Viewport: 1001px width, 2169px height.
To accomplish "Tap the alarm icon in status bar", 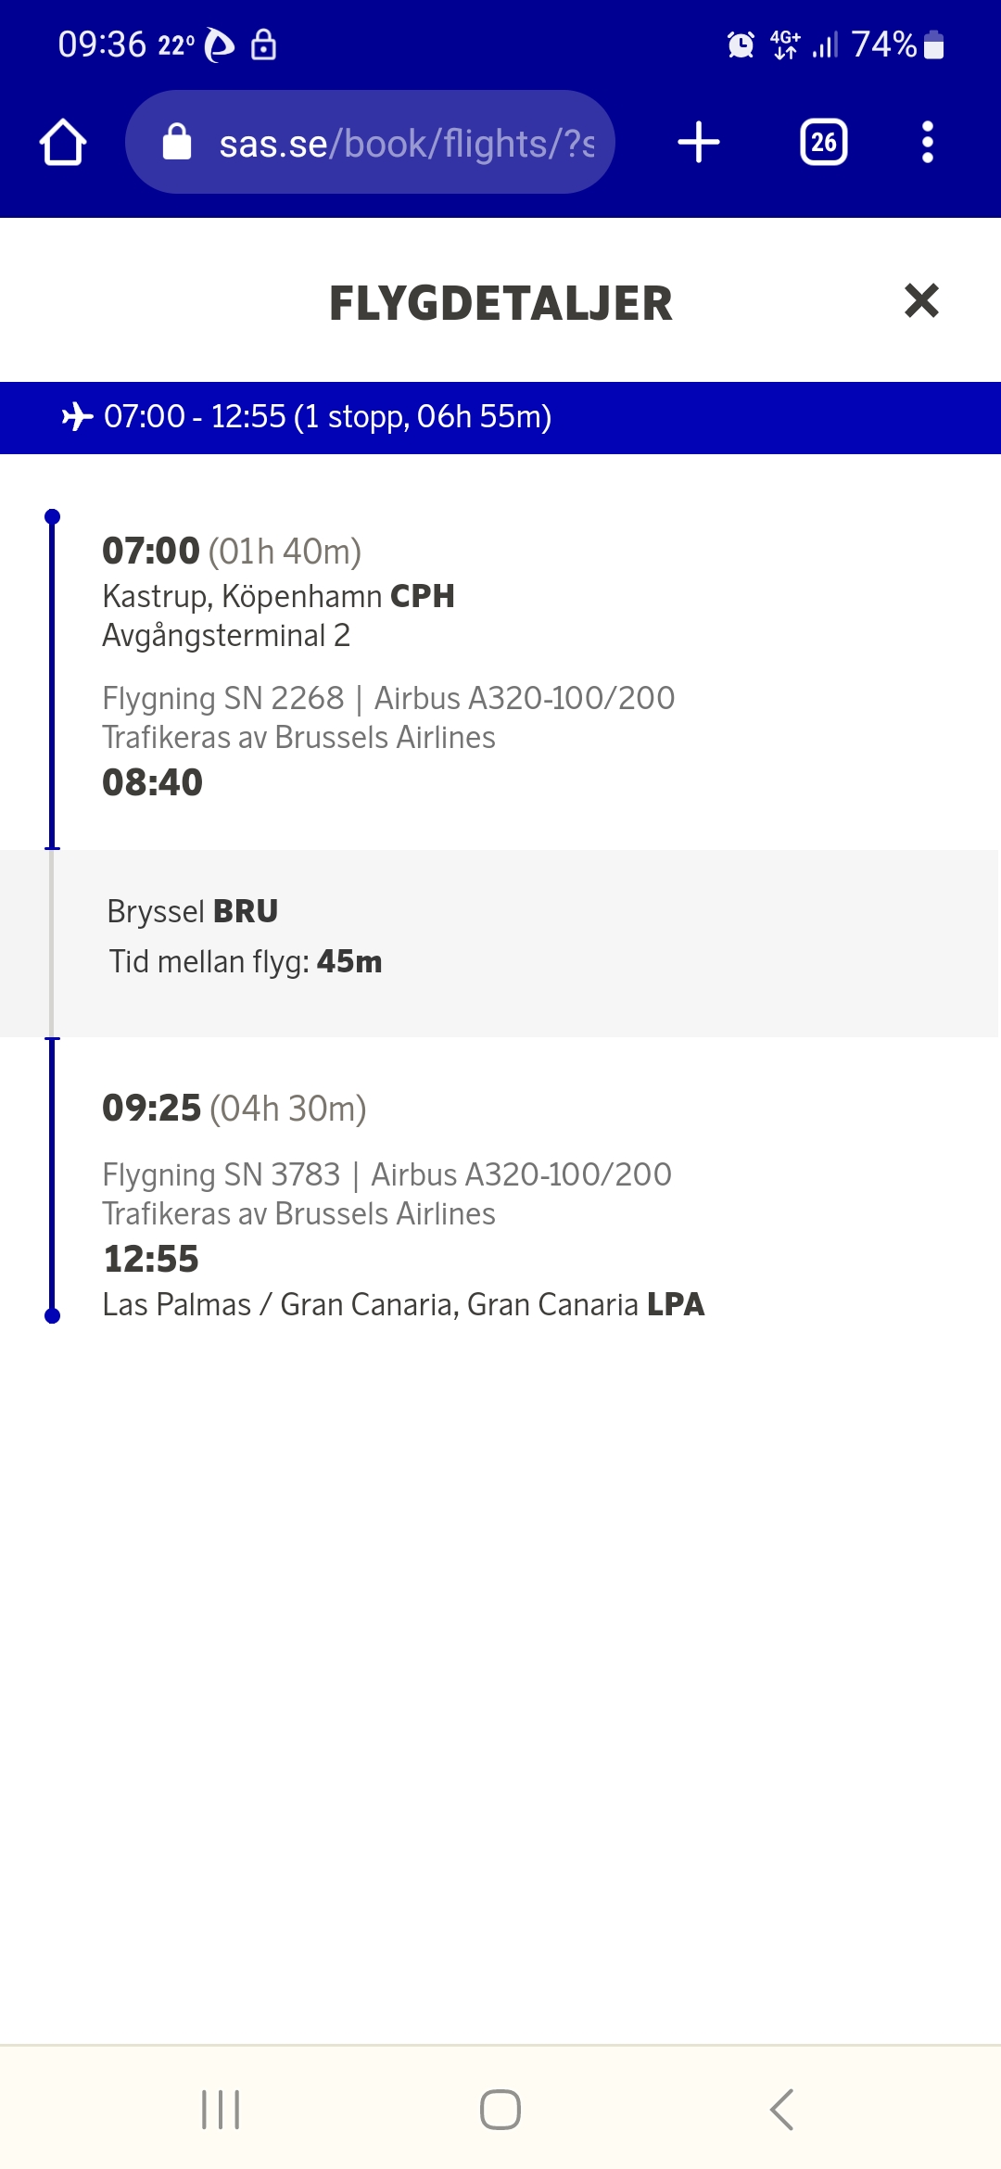I will click(x=741, y=44).
